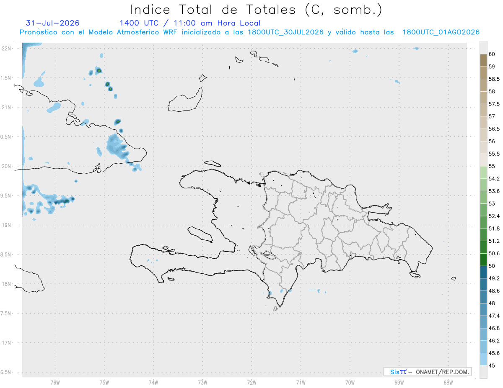The width and height of the screenshot is (503, 388).
Task: Select the '58' color scale value
Action: (x=492, y=91)
